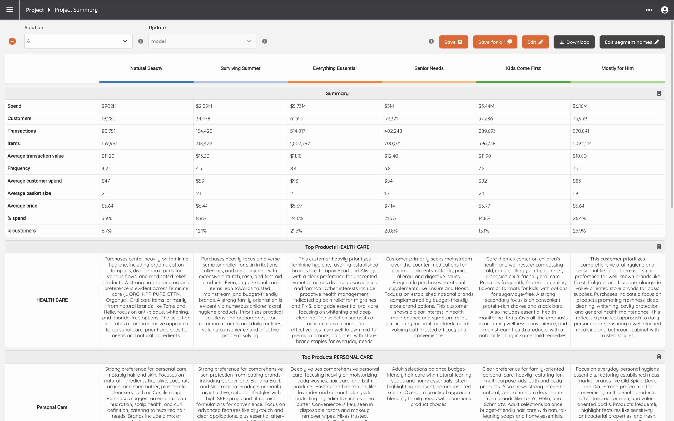Select the Everything Essential segment header
Viewport: 674px width, 421px height.
point(334,68)
